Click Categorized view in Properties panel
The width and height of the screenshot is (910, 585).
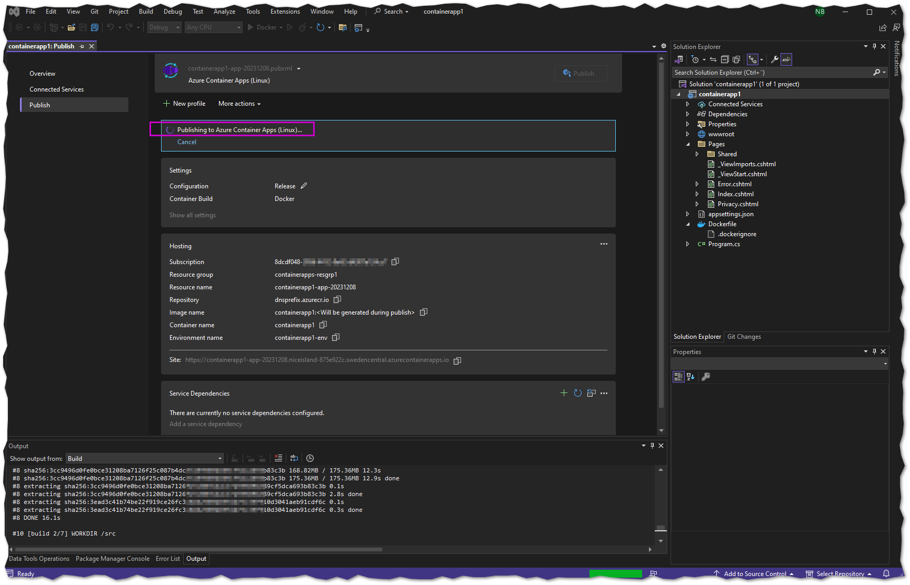click(678, 377)
